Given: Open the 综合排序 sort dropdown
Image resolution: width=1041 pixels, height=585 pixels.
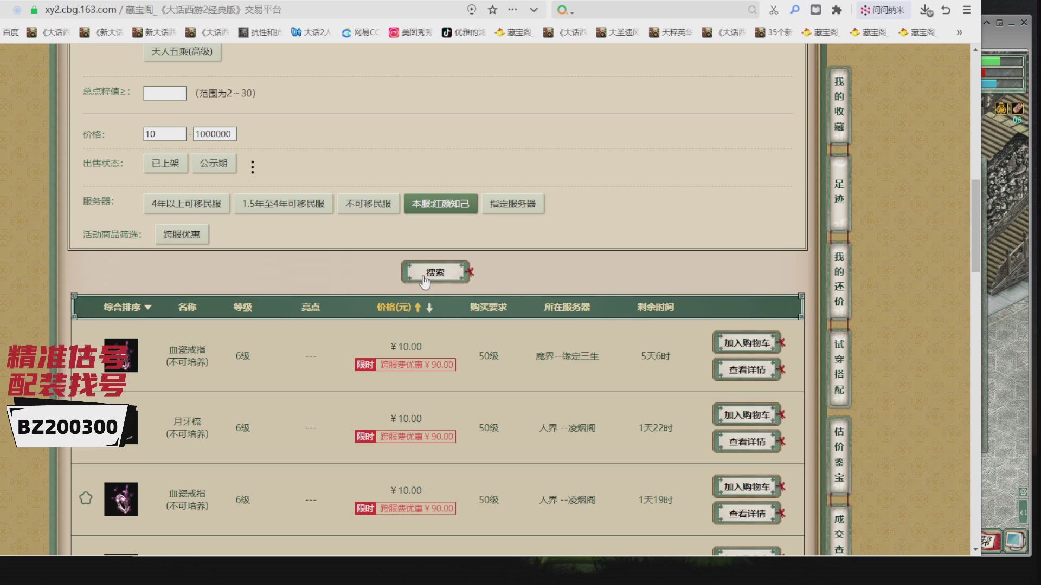Looking at the screenshot, I should 126,307.
